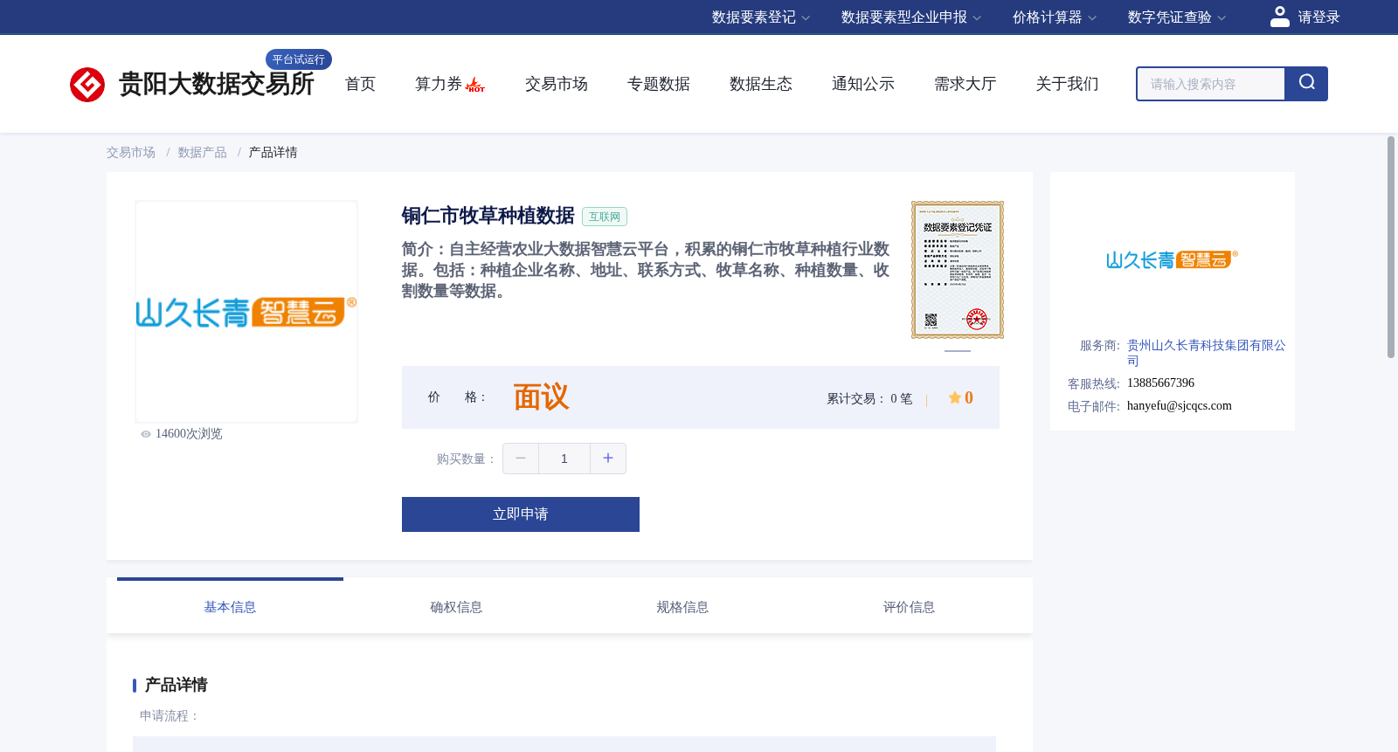This screenshot has width=1398, height=752.
Task: Click the product title 铜仁市牧草种植数据
Action: click(488, 216)
